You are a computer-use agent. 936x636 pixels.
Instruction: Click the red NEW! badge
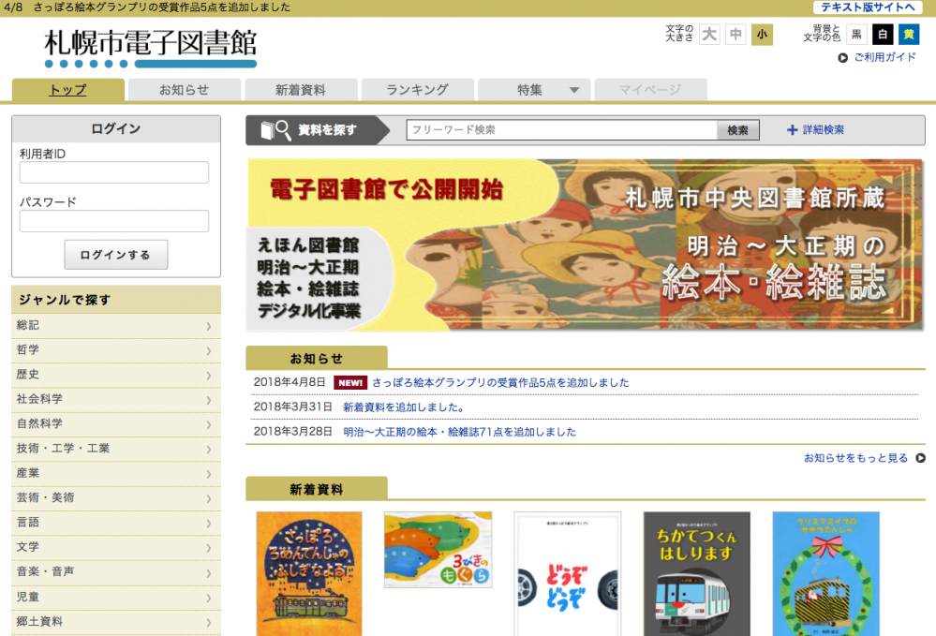pyautogui.click(x=350, y=382)
